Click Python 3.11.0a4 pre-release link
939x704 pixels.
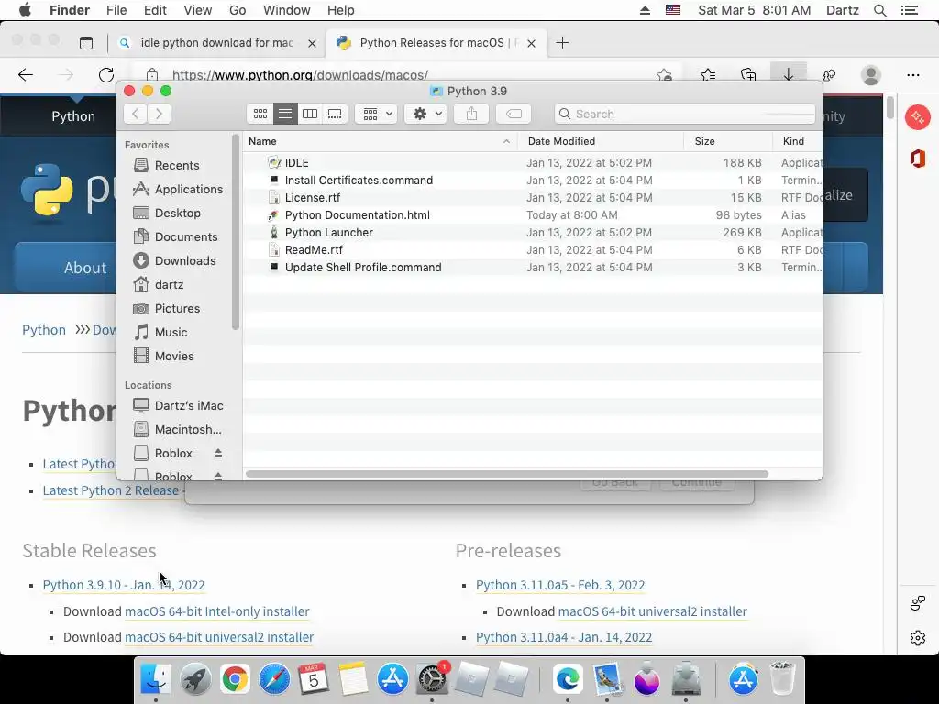[564, 637]
